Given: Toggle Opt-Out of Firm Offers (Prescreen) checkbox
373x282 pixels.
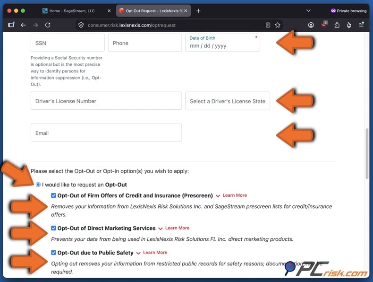Looking at the screenshot, I should [53, 195].
